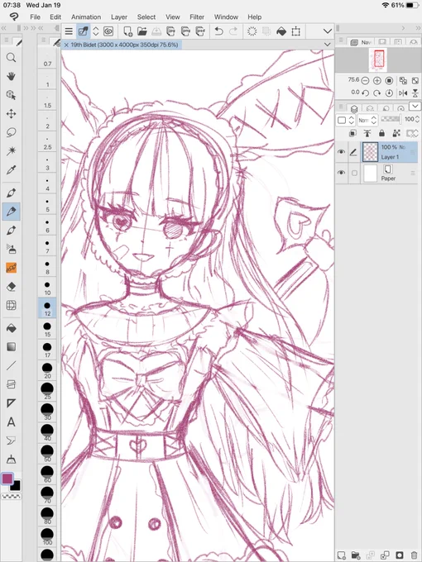422x562 pixels.
Task: Pick the black sub color swatch
Action: (17, 487)
